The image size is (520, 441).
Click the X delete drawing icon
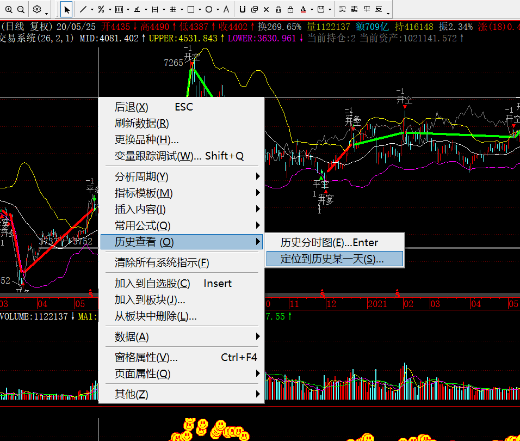click(x=266, y=9)
